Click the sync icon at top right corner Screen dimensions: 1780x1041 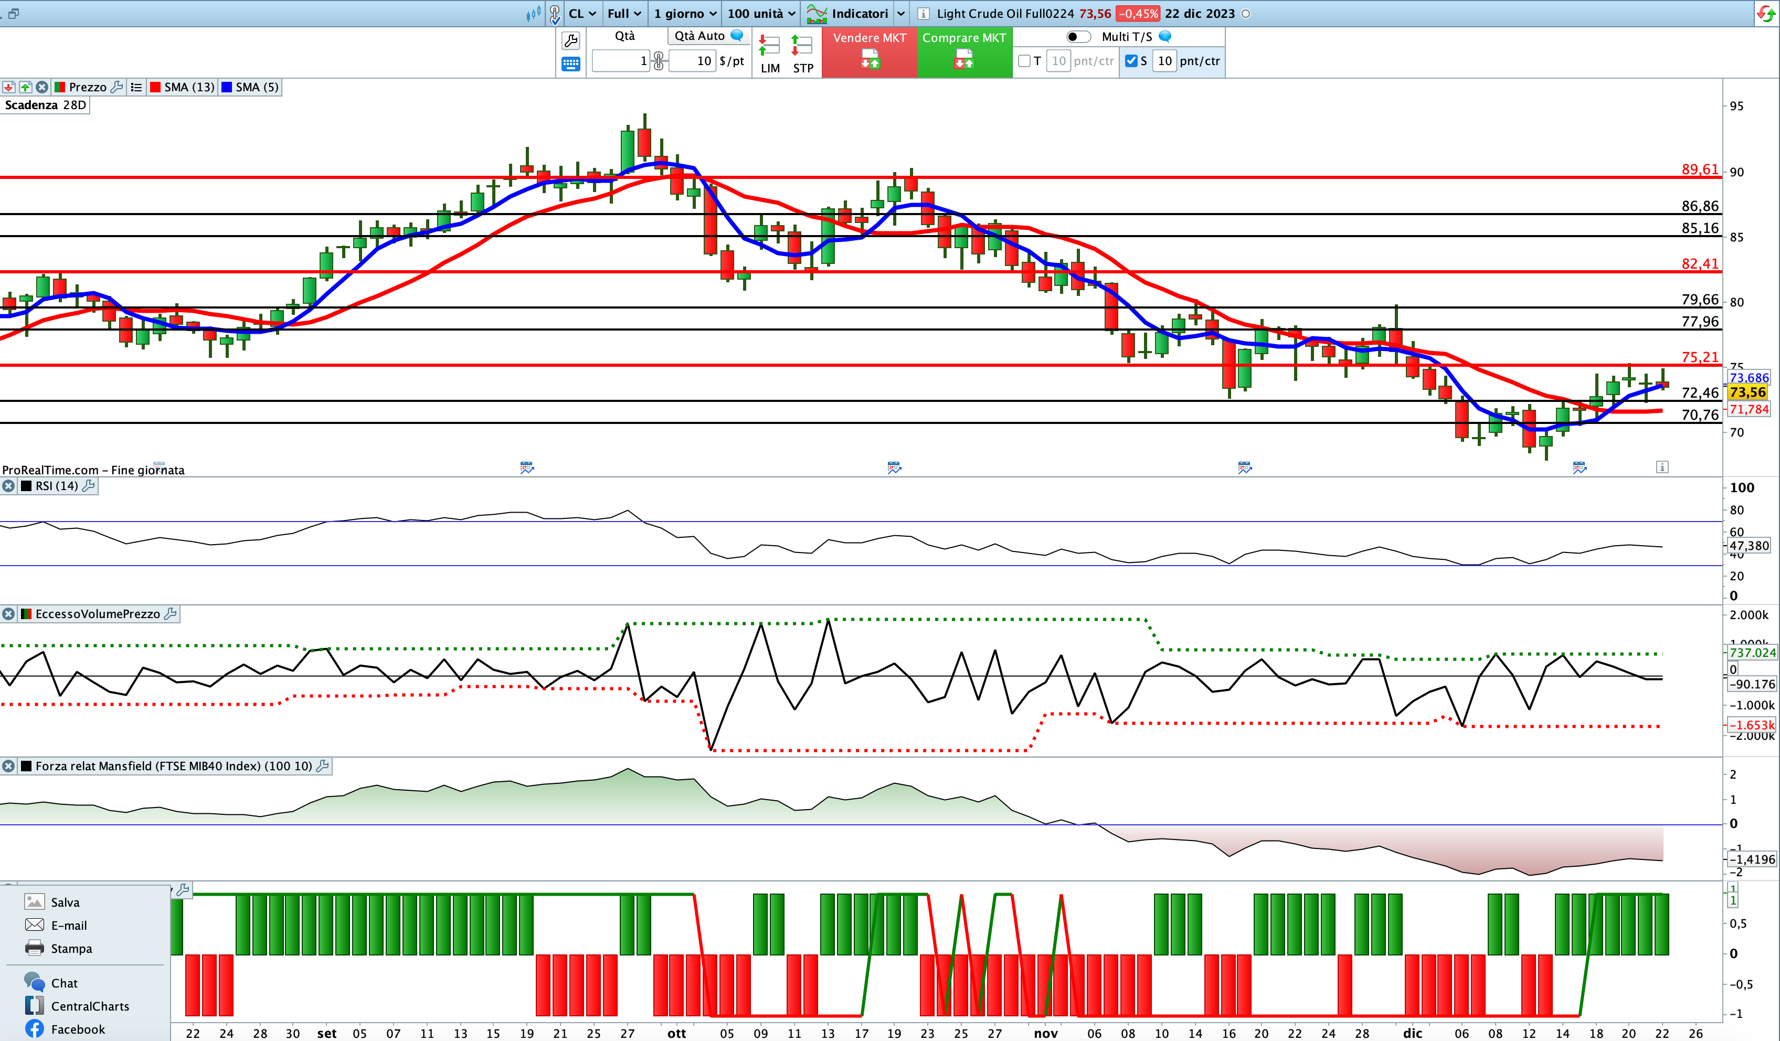pos(1765,14)
